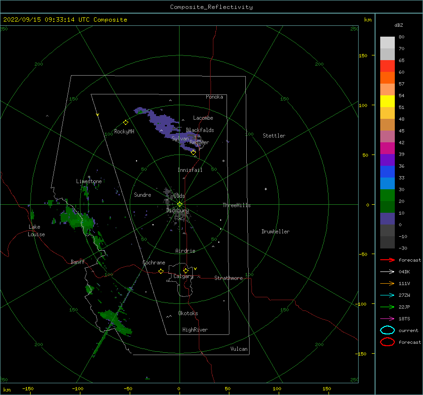Click the cyan 27ZW arrow in the legend
Image resolution: width=423 pixels, height=395 pixels.
click(387, 295)
